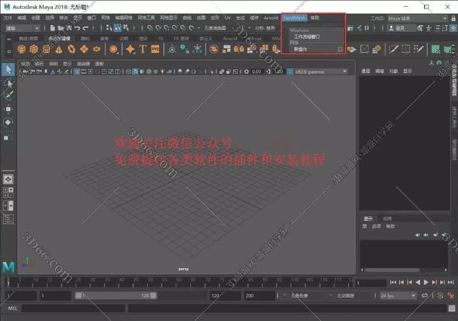The image size is (458, 321).
Task: Click the play backward button
Action: pyautogui.click(x=418, y=282)
